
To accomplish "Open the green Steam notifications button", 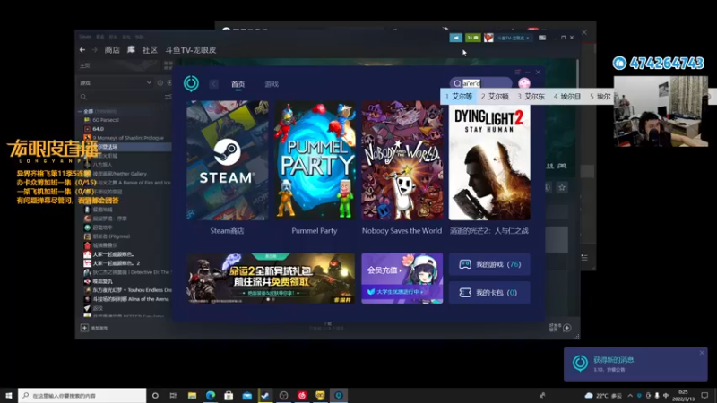I will point(473,38).
